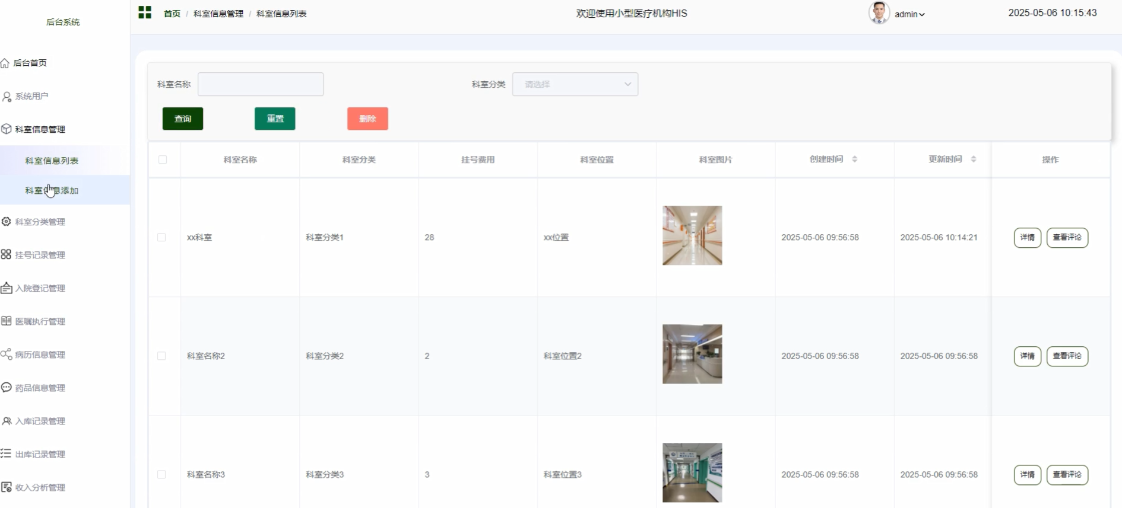Screen dimensions: 1122x508
Task: Click the 病历信息管理 share icon
Action: coord(7,354)
